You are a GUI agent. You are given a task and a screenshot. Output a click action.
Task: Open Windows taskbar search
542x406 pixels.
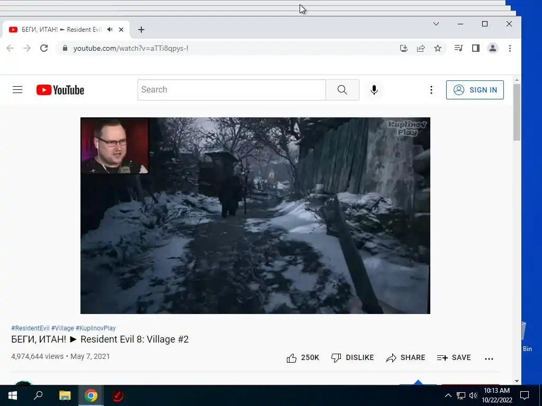click(38, 395)
